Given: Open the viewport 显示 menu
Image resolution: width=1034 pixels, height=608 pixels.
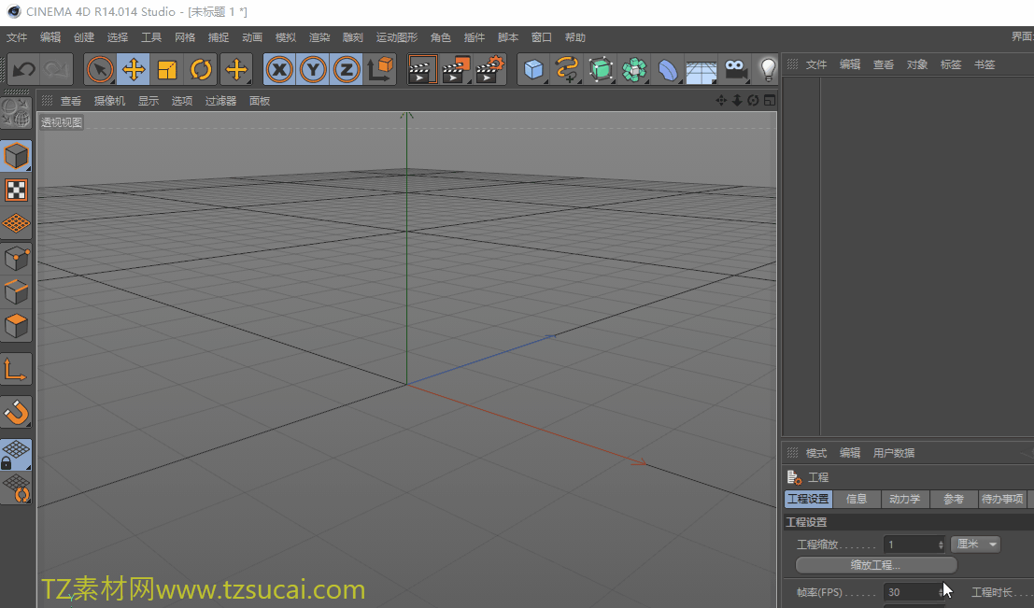Looking at the screenshot, I should point(149,101).
